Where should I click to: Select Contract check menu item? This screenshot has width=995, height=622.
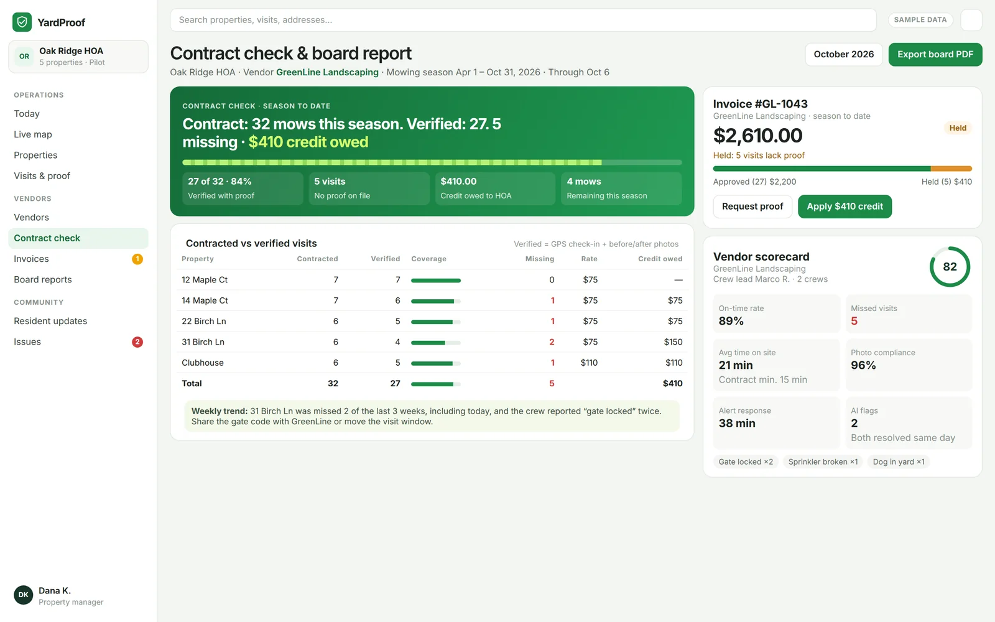point(78,238)
